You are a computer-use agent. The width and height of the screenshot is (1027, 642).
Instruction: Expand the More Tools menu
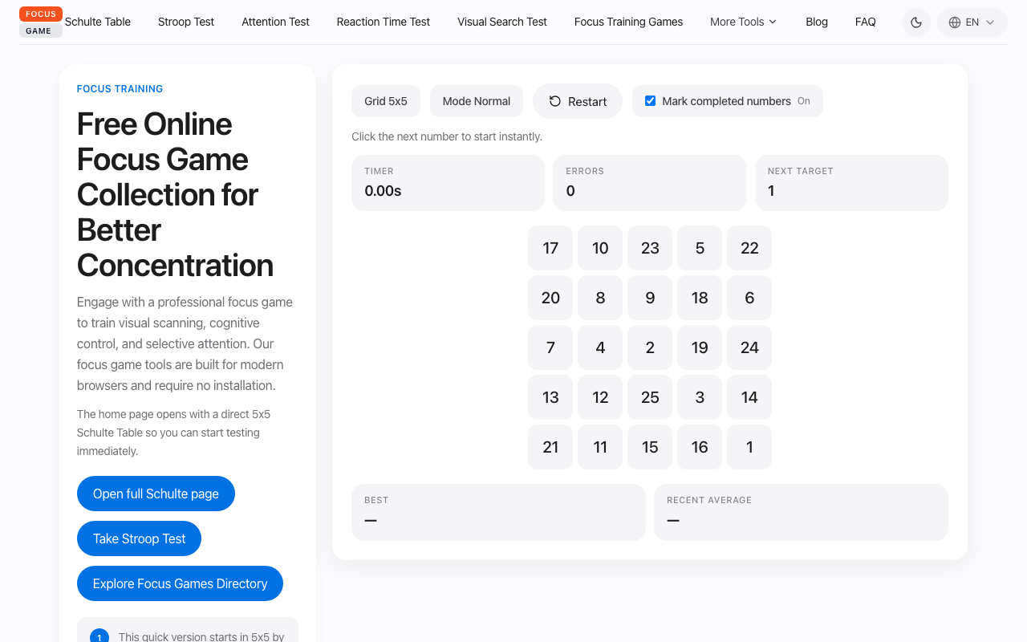coord(743,22)
